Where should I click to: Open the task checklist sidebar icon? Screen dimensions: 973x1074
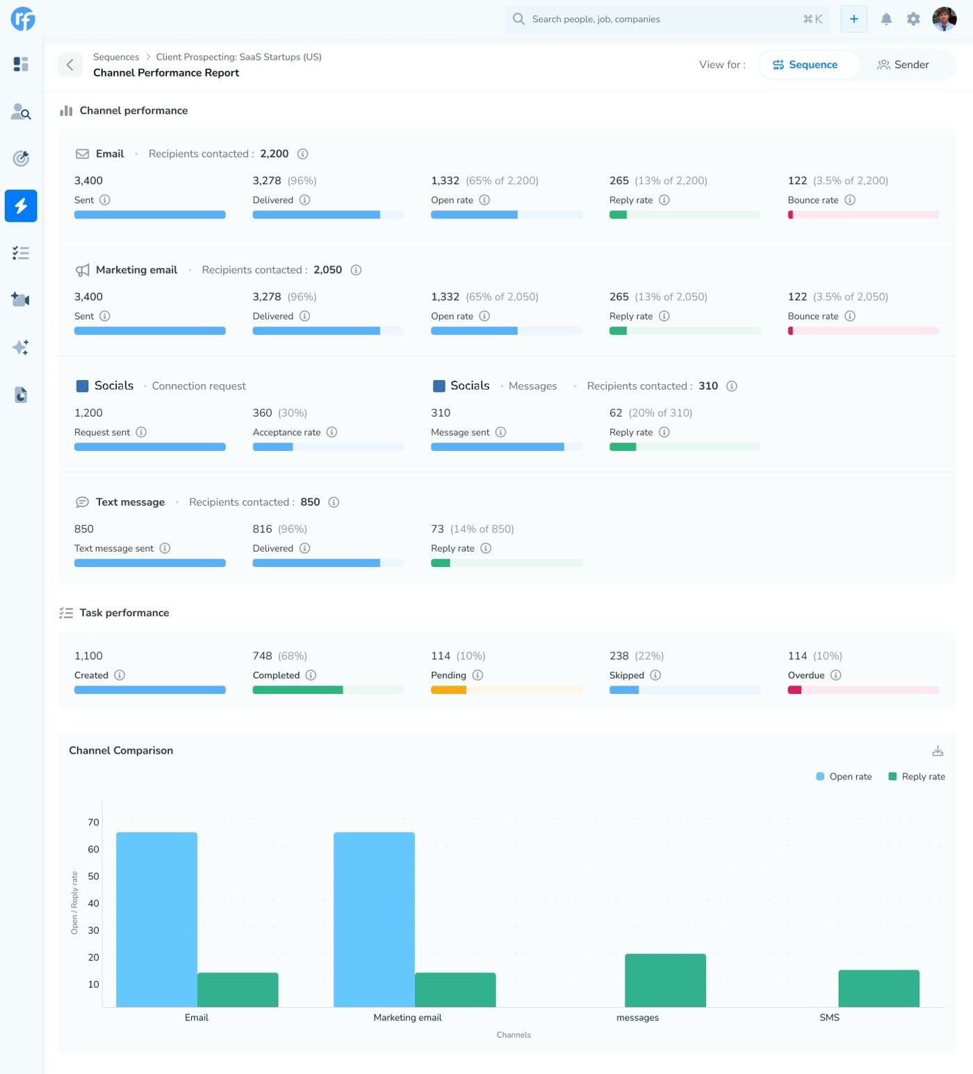click(x=21, y=253)
